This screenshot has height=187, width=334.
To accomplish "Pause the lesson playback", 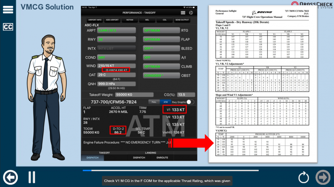I will (x=32, y=177).
